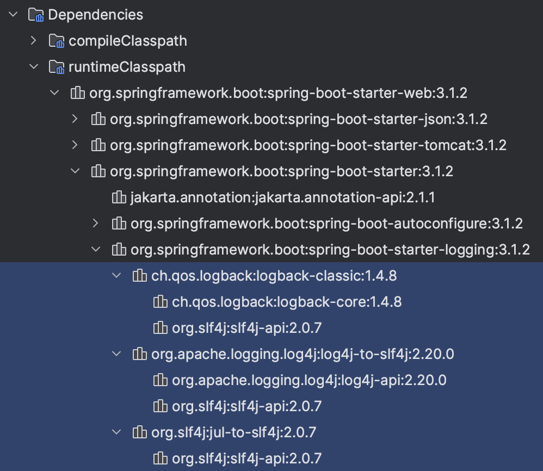The image size is (543, 471).
Task: Collapse spring-boot-starter-logging dependency
Action: click(x=96, y=250)
